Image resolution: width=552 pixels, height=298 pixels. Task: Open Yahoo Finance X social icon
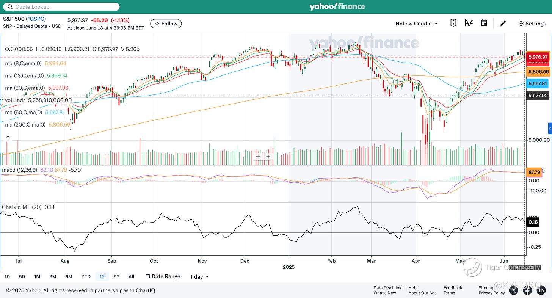click(x=513, y=290)
